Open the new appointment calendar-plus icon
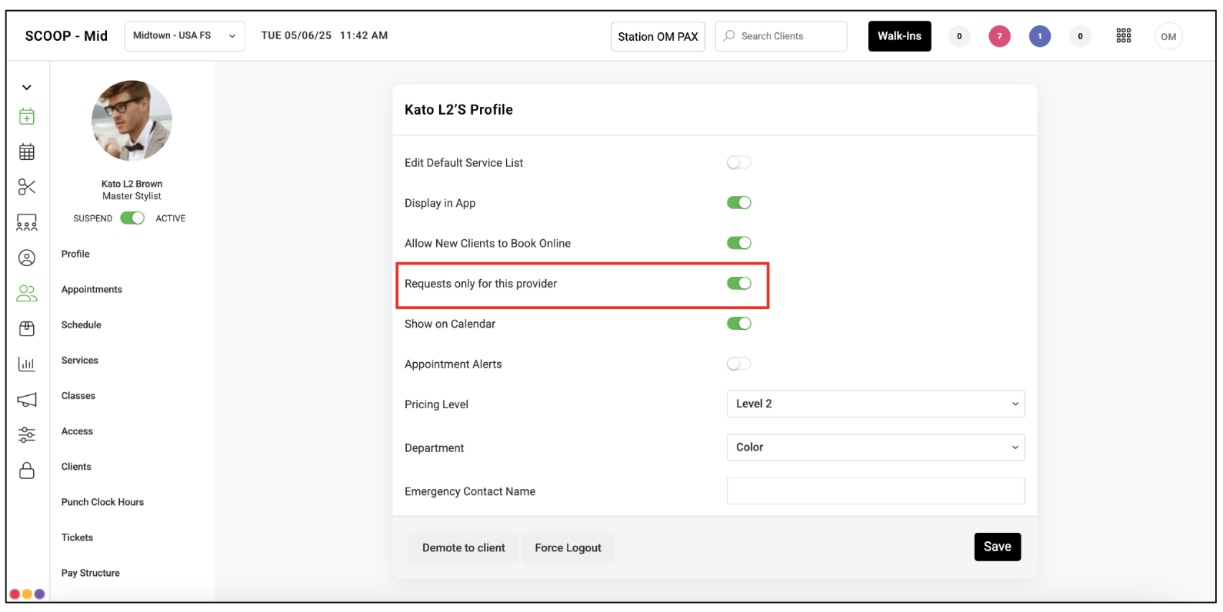 point(27,117)
